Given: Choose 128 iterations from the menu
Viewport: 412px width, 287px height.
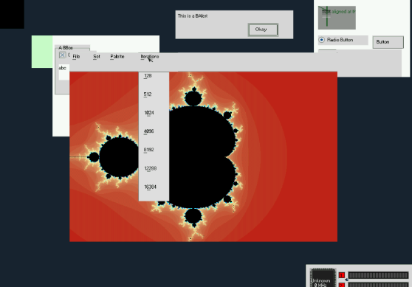Looking at the screenshot, I should pos(154,76).
